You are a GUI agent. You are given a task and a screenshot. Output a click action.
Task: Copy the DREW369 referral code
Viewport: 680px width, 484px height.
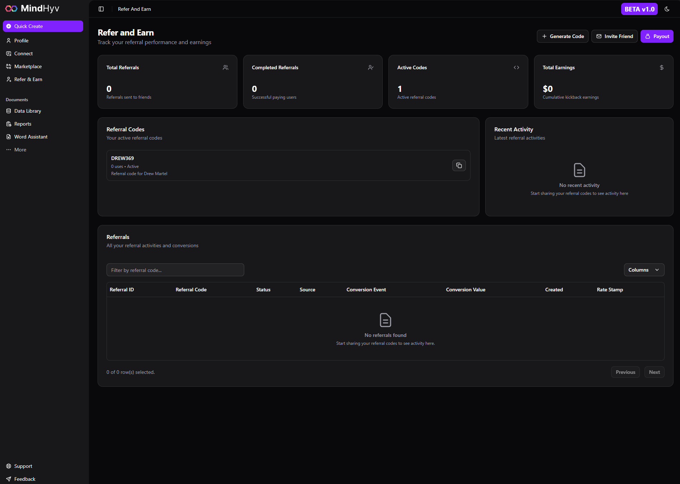tap(459, 165)
